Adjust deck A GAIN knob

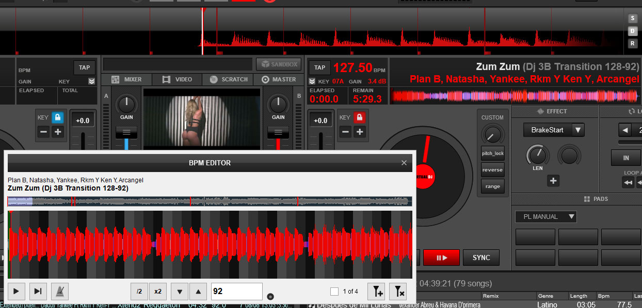pyautogui.click(x=126, y=105)
